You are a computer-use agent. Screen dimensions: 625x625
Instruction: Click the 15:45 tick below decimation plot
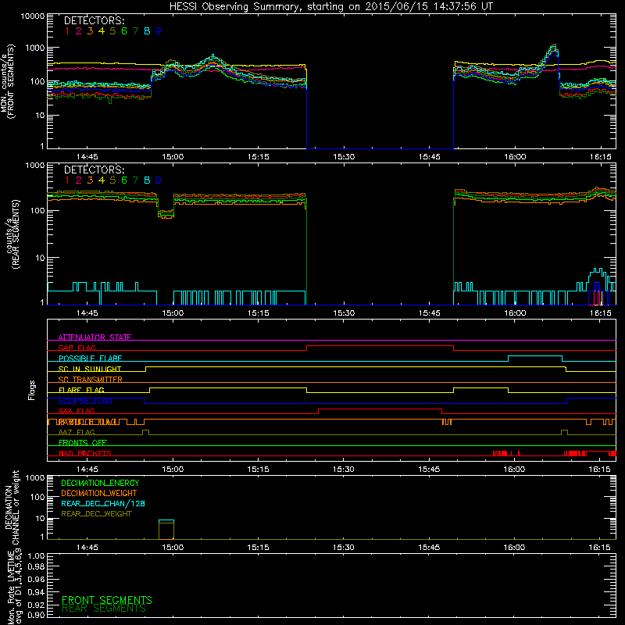pyautogui.click(x=429, y=548)
